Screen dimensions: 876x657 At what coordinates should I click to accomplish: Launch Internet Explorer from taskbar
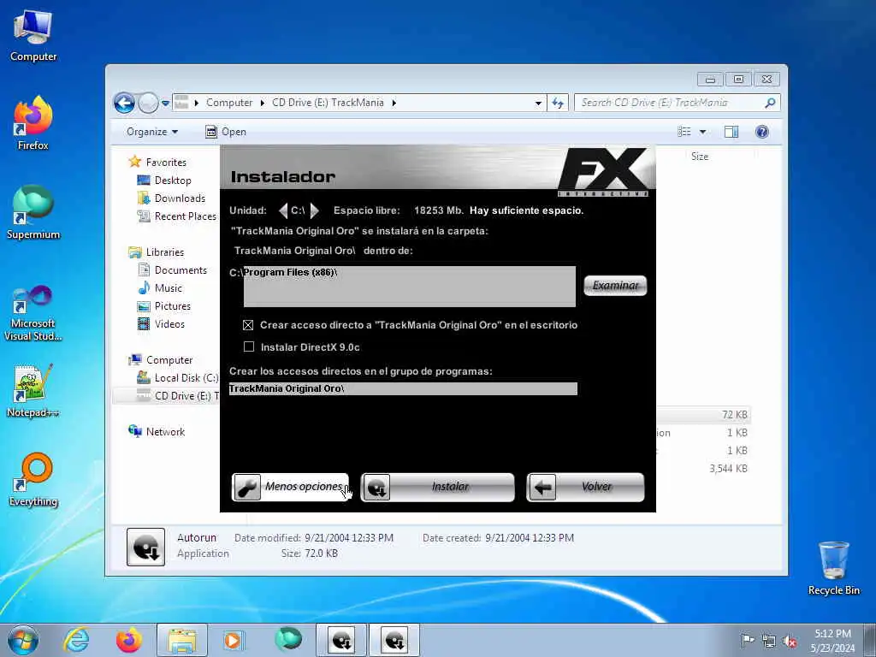(x=75, y=640)
